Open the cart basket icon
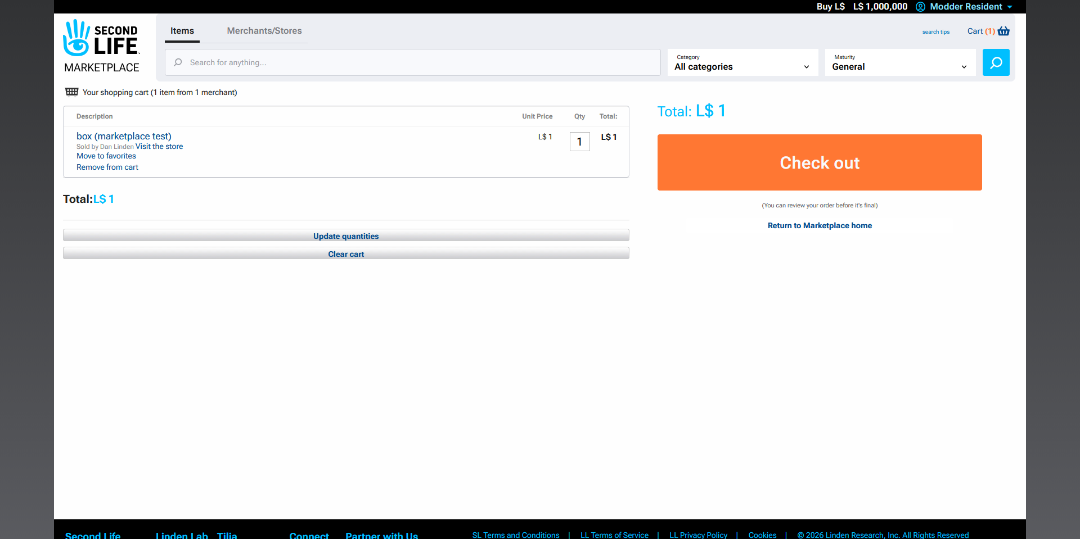 1003,31
